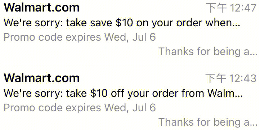Tap the sender name of the 12:47 message
Screen dimensions: 260x130
click(42, 8)
